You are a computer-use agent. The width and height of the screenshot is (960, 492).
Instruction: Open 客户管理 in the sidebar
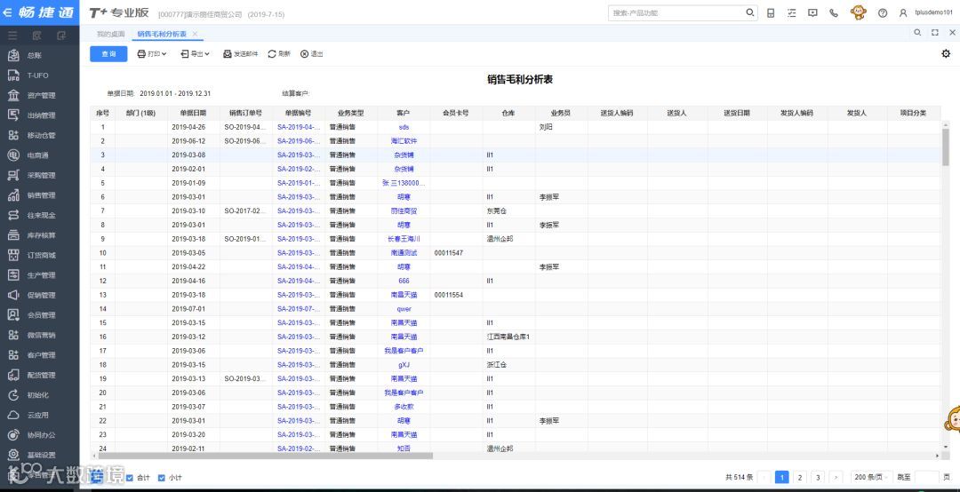(39, 355)
